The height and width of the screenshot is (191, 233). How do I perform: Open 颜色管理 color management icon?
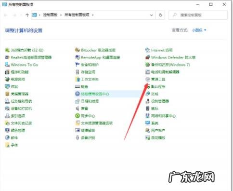(x=7, y=130)
